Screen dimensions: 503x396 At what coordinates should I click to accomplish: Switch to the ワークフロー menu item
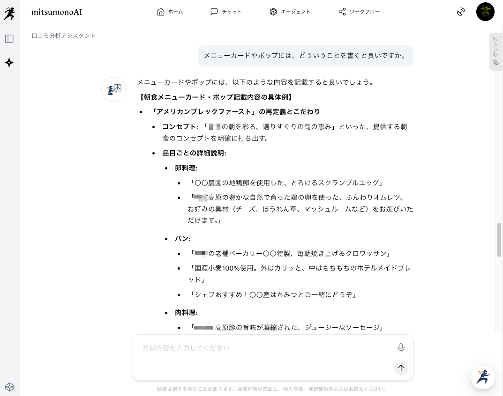coord(359,12)
